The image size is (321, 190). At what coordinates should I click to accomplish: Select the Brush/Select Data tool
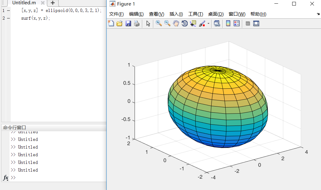pyautogui.click(x=201, y=23)
